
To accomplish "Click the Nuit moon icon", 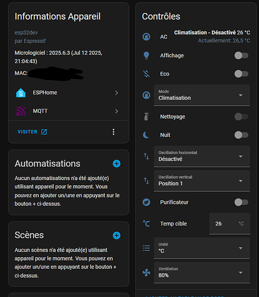I will (x=146, y=135).
